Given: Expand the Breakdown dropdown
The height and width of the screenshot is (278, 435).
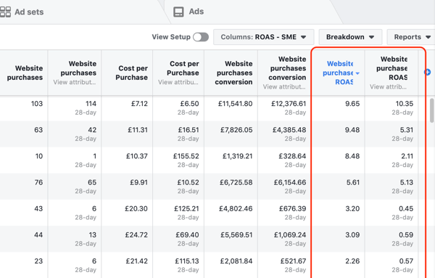Looking at the screenshot, I should (350, 37).
